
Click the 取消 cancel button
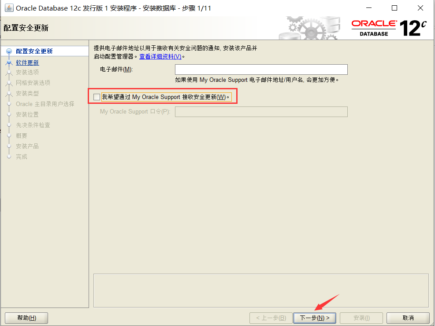pos(408,318)
